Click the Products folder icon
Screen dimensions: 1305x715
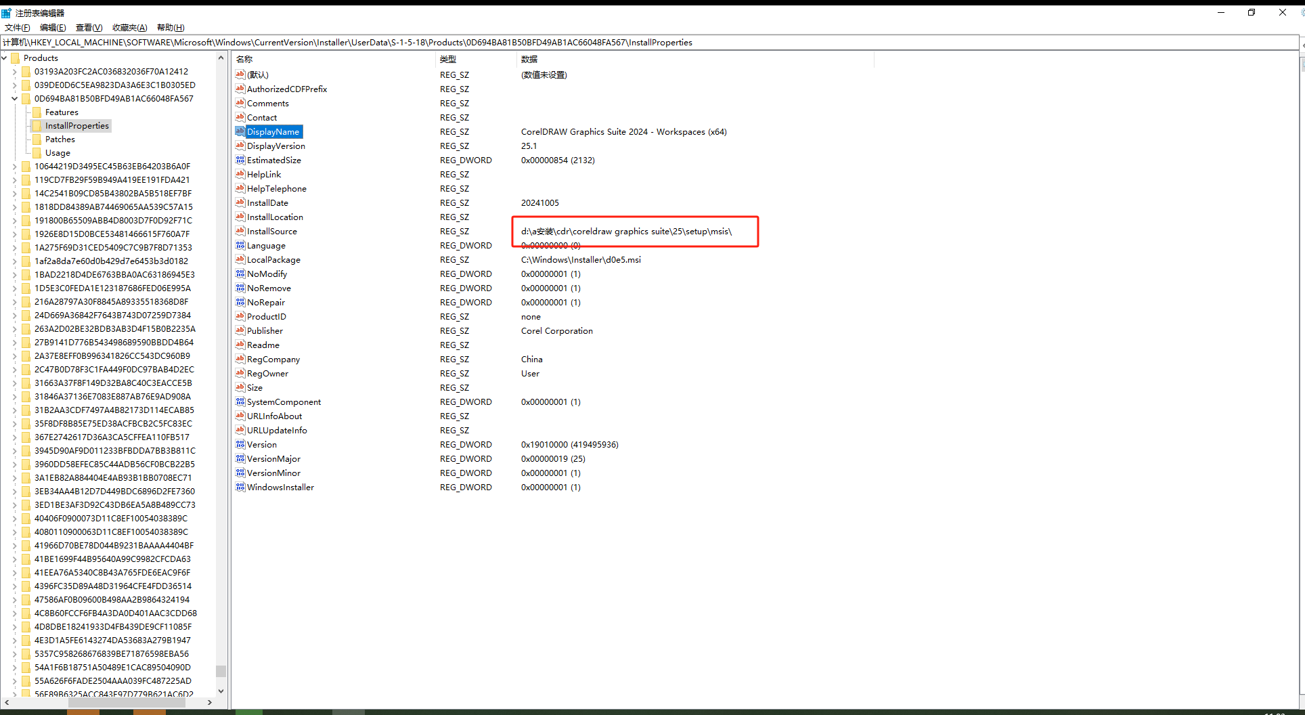click(x=16, y=58)
